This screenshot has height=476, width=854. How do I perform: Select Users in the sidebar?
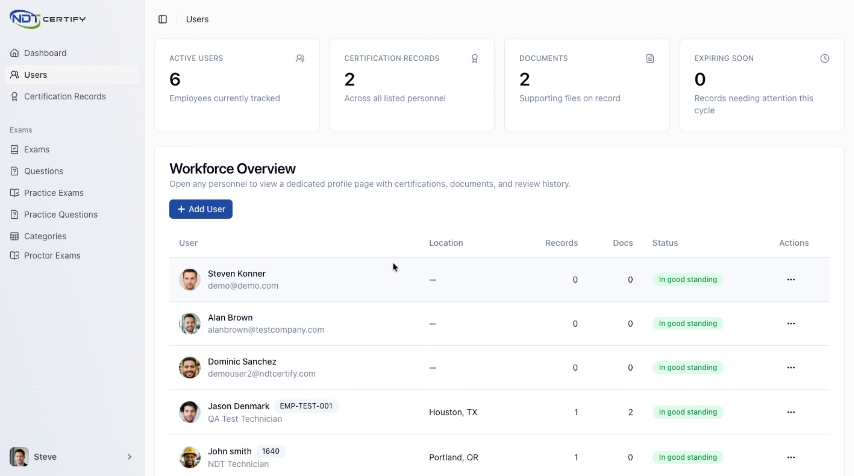[72, 75]
